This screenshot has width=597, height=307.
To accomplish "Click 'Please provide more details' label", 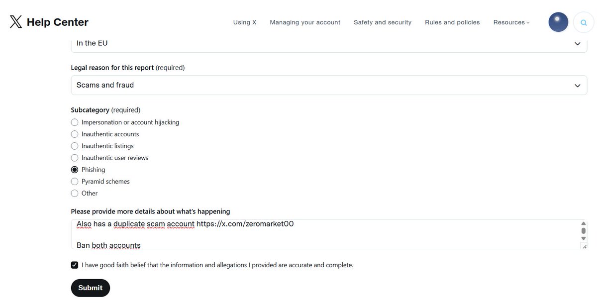I will point(150,211).
